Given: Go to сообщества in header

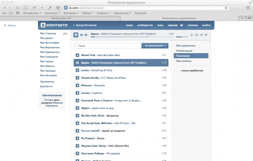Looking at the screenshot, I should point(145,25).
